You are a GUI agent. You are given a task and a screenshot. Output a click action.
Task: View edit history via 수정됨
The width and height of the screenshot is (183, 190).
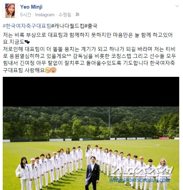click(65, 15)
